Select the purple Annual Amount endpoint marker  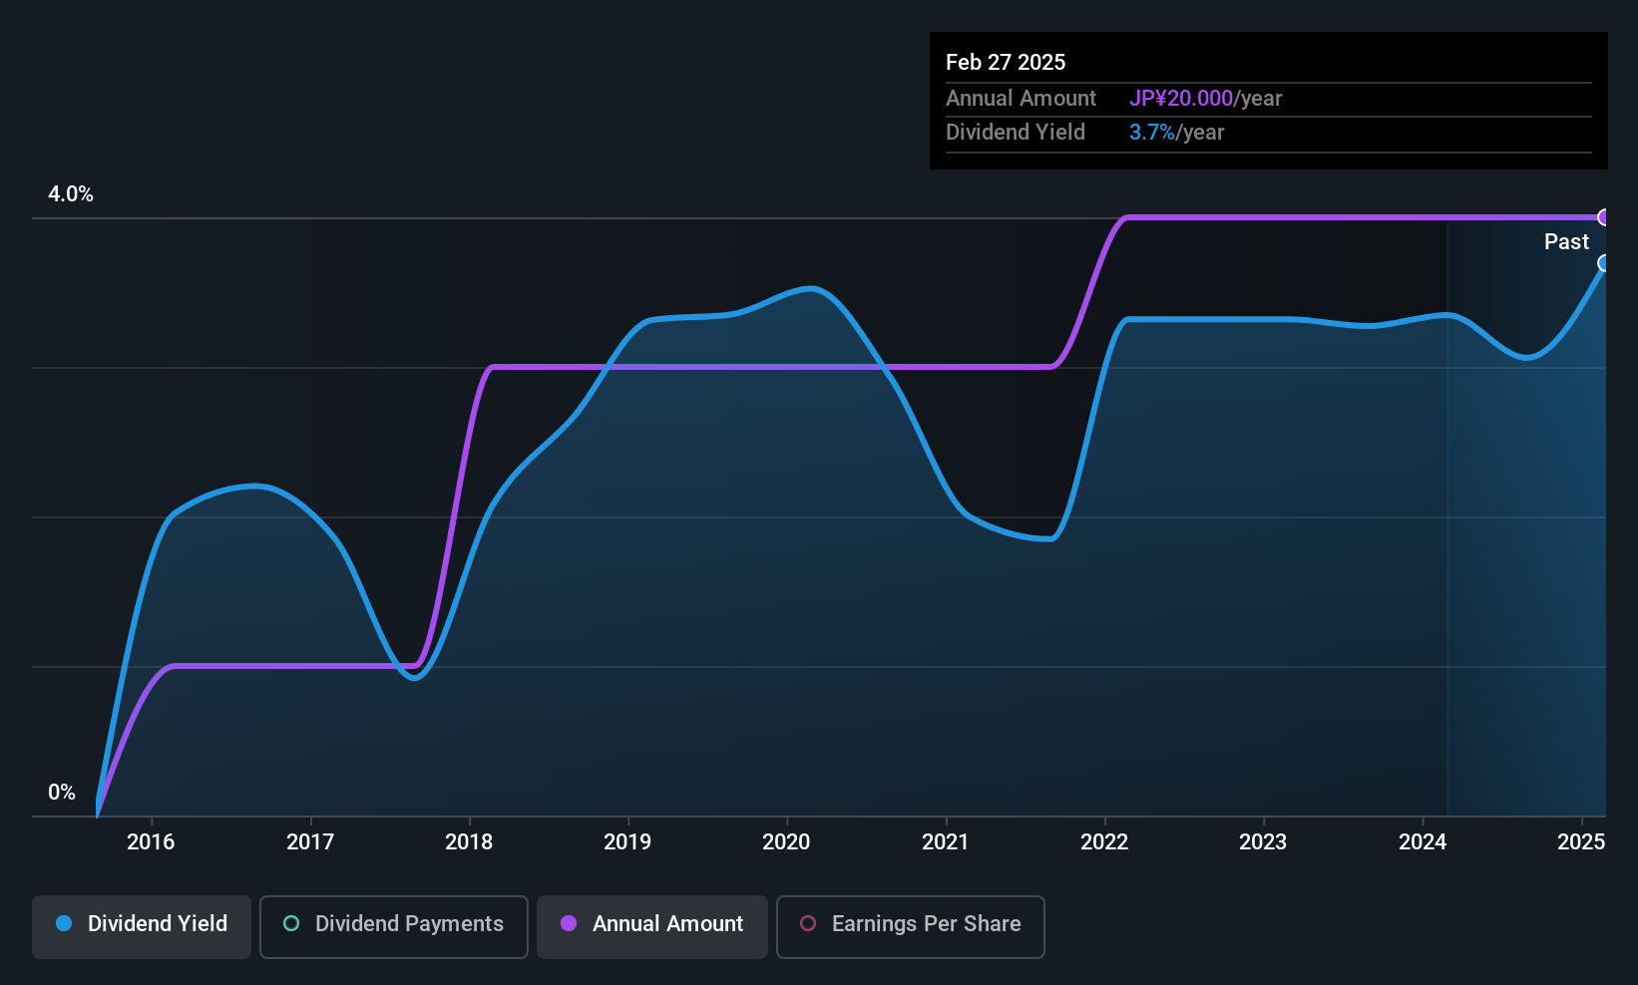1604,217
